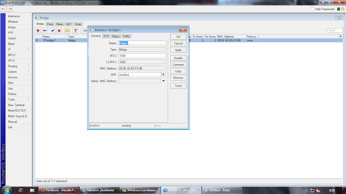Click the Comment button
The height and width of the screenshot is (194, 346).
(178, 65)
